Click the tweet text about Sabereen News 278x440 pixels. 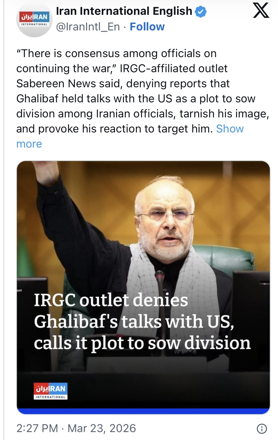tap(123, 84)
